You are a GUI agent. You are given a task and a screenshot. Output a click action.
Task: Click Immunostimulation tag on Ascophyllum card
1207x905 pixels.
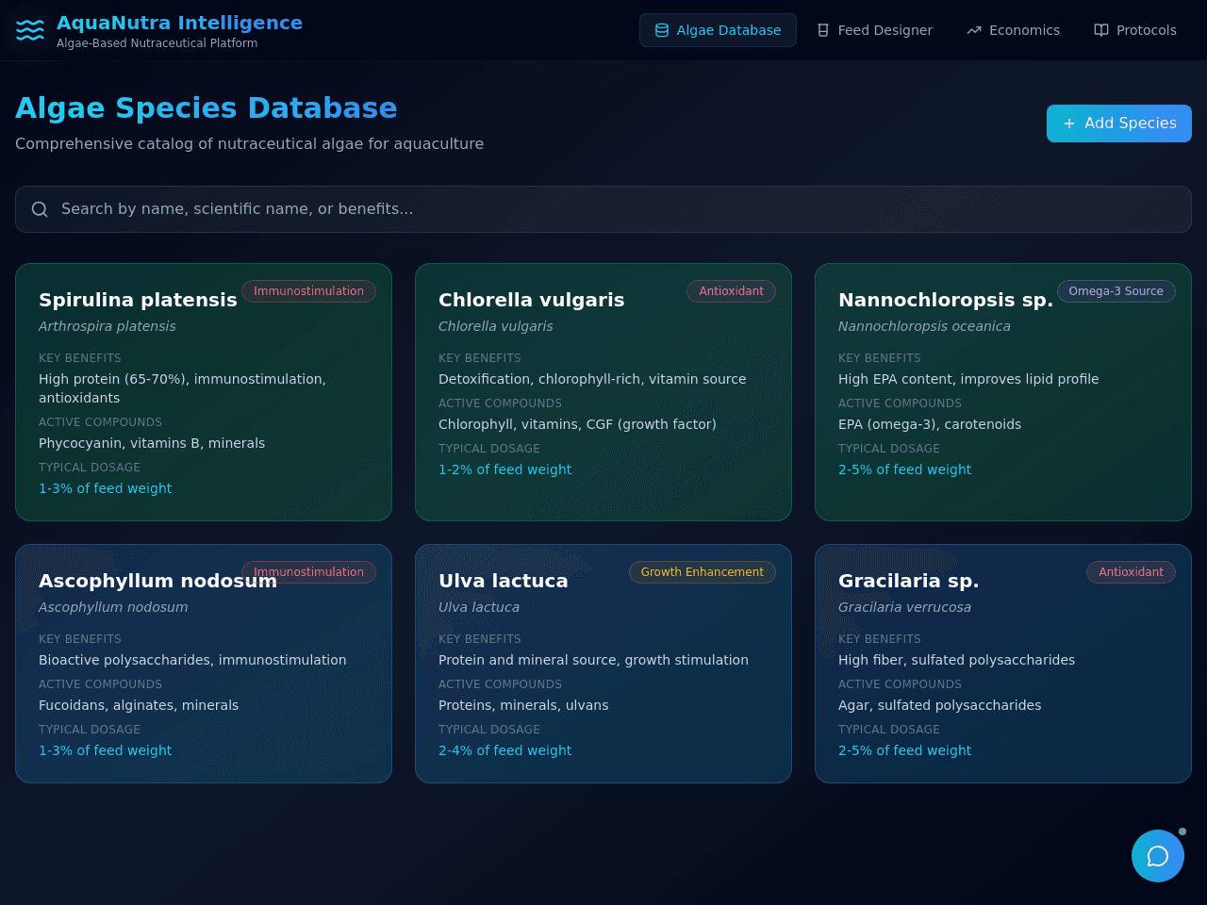pyautogui.click(x=308, y=572)
